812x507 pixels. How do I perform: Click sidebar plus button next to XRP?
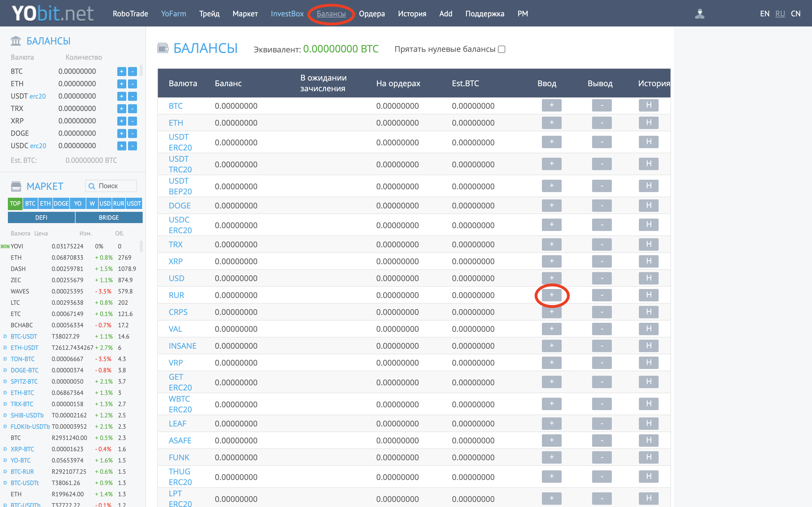122,121
